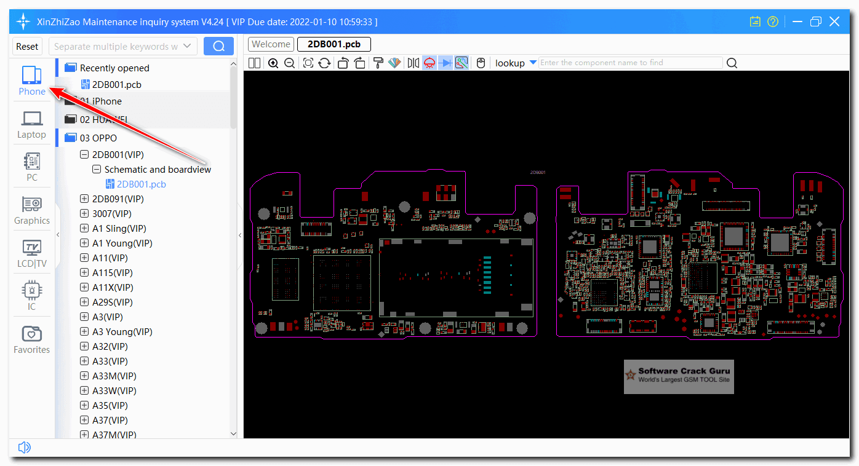Toggle the diode mode toolbar button
The width and height of the screenshot is (859, 466).
tap(445, 63)
